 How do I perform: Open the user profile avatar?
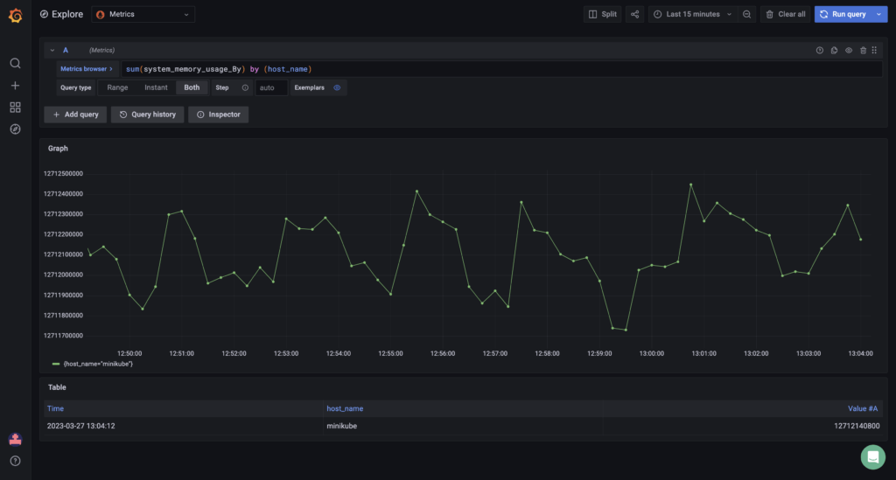coord(16,439)
